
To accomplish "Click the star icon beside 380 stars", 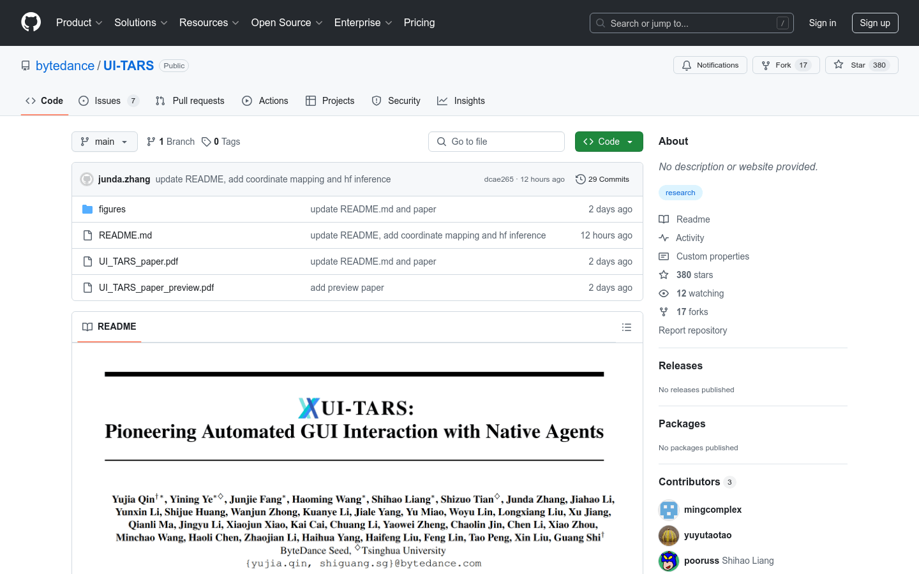I will click(x=664, y=275).
